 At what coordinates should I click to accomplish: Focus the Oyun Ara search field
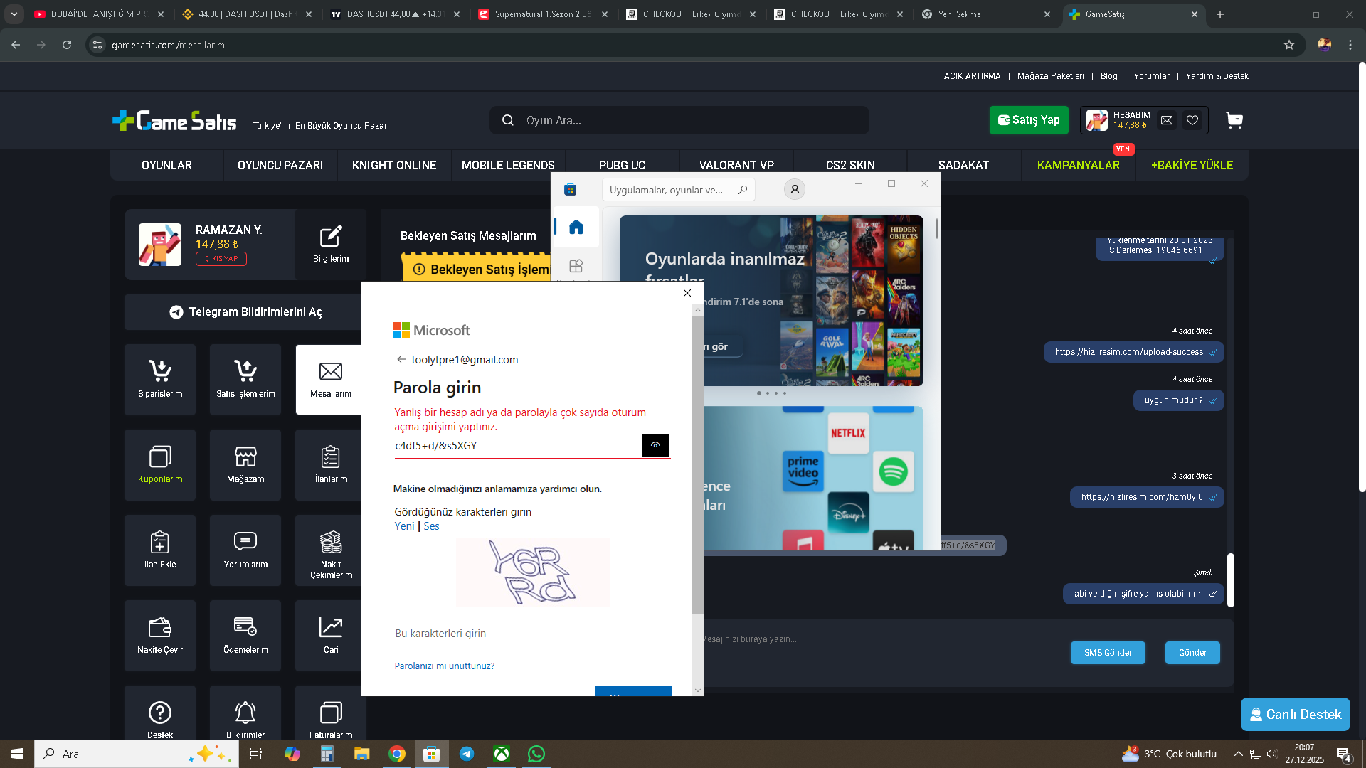[679, 120]
